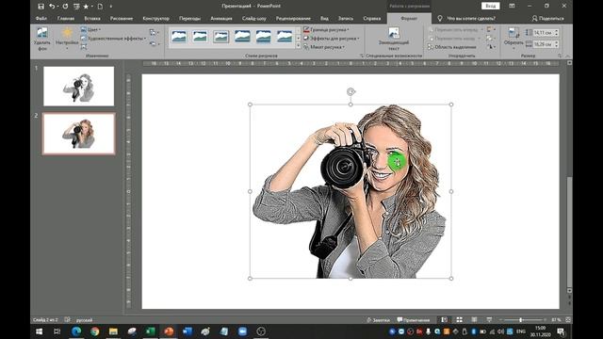Fit slide to current window icon
The image size is (603, 339).
568,320
